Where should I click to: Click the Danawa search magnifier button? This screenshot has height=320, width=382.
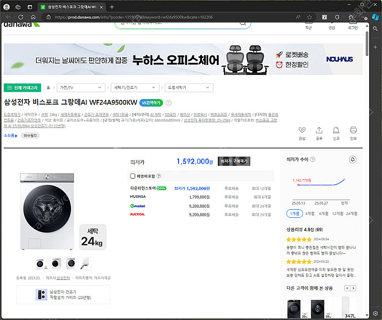[x=243, y=23]
